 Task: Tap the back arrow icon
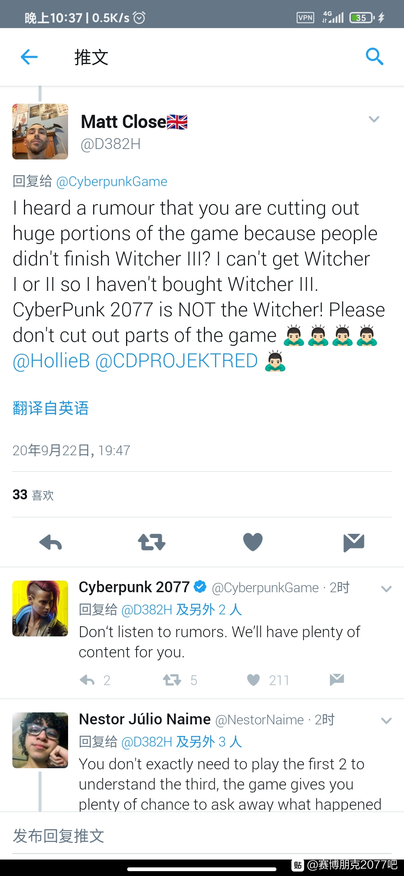point(29,57)
